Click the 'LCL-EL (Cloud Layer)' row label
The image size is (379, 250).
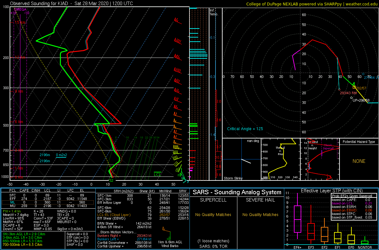[x=114, y=215]
